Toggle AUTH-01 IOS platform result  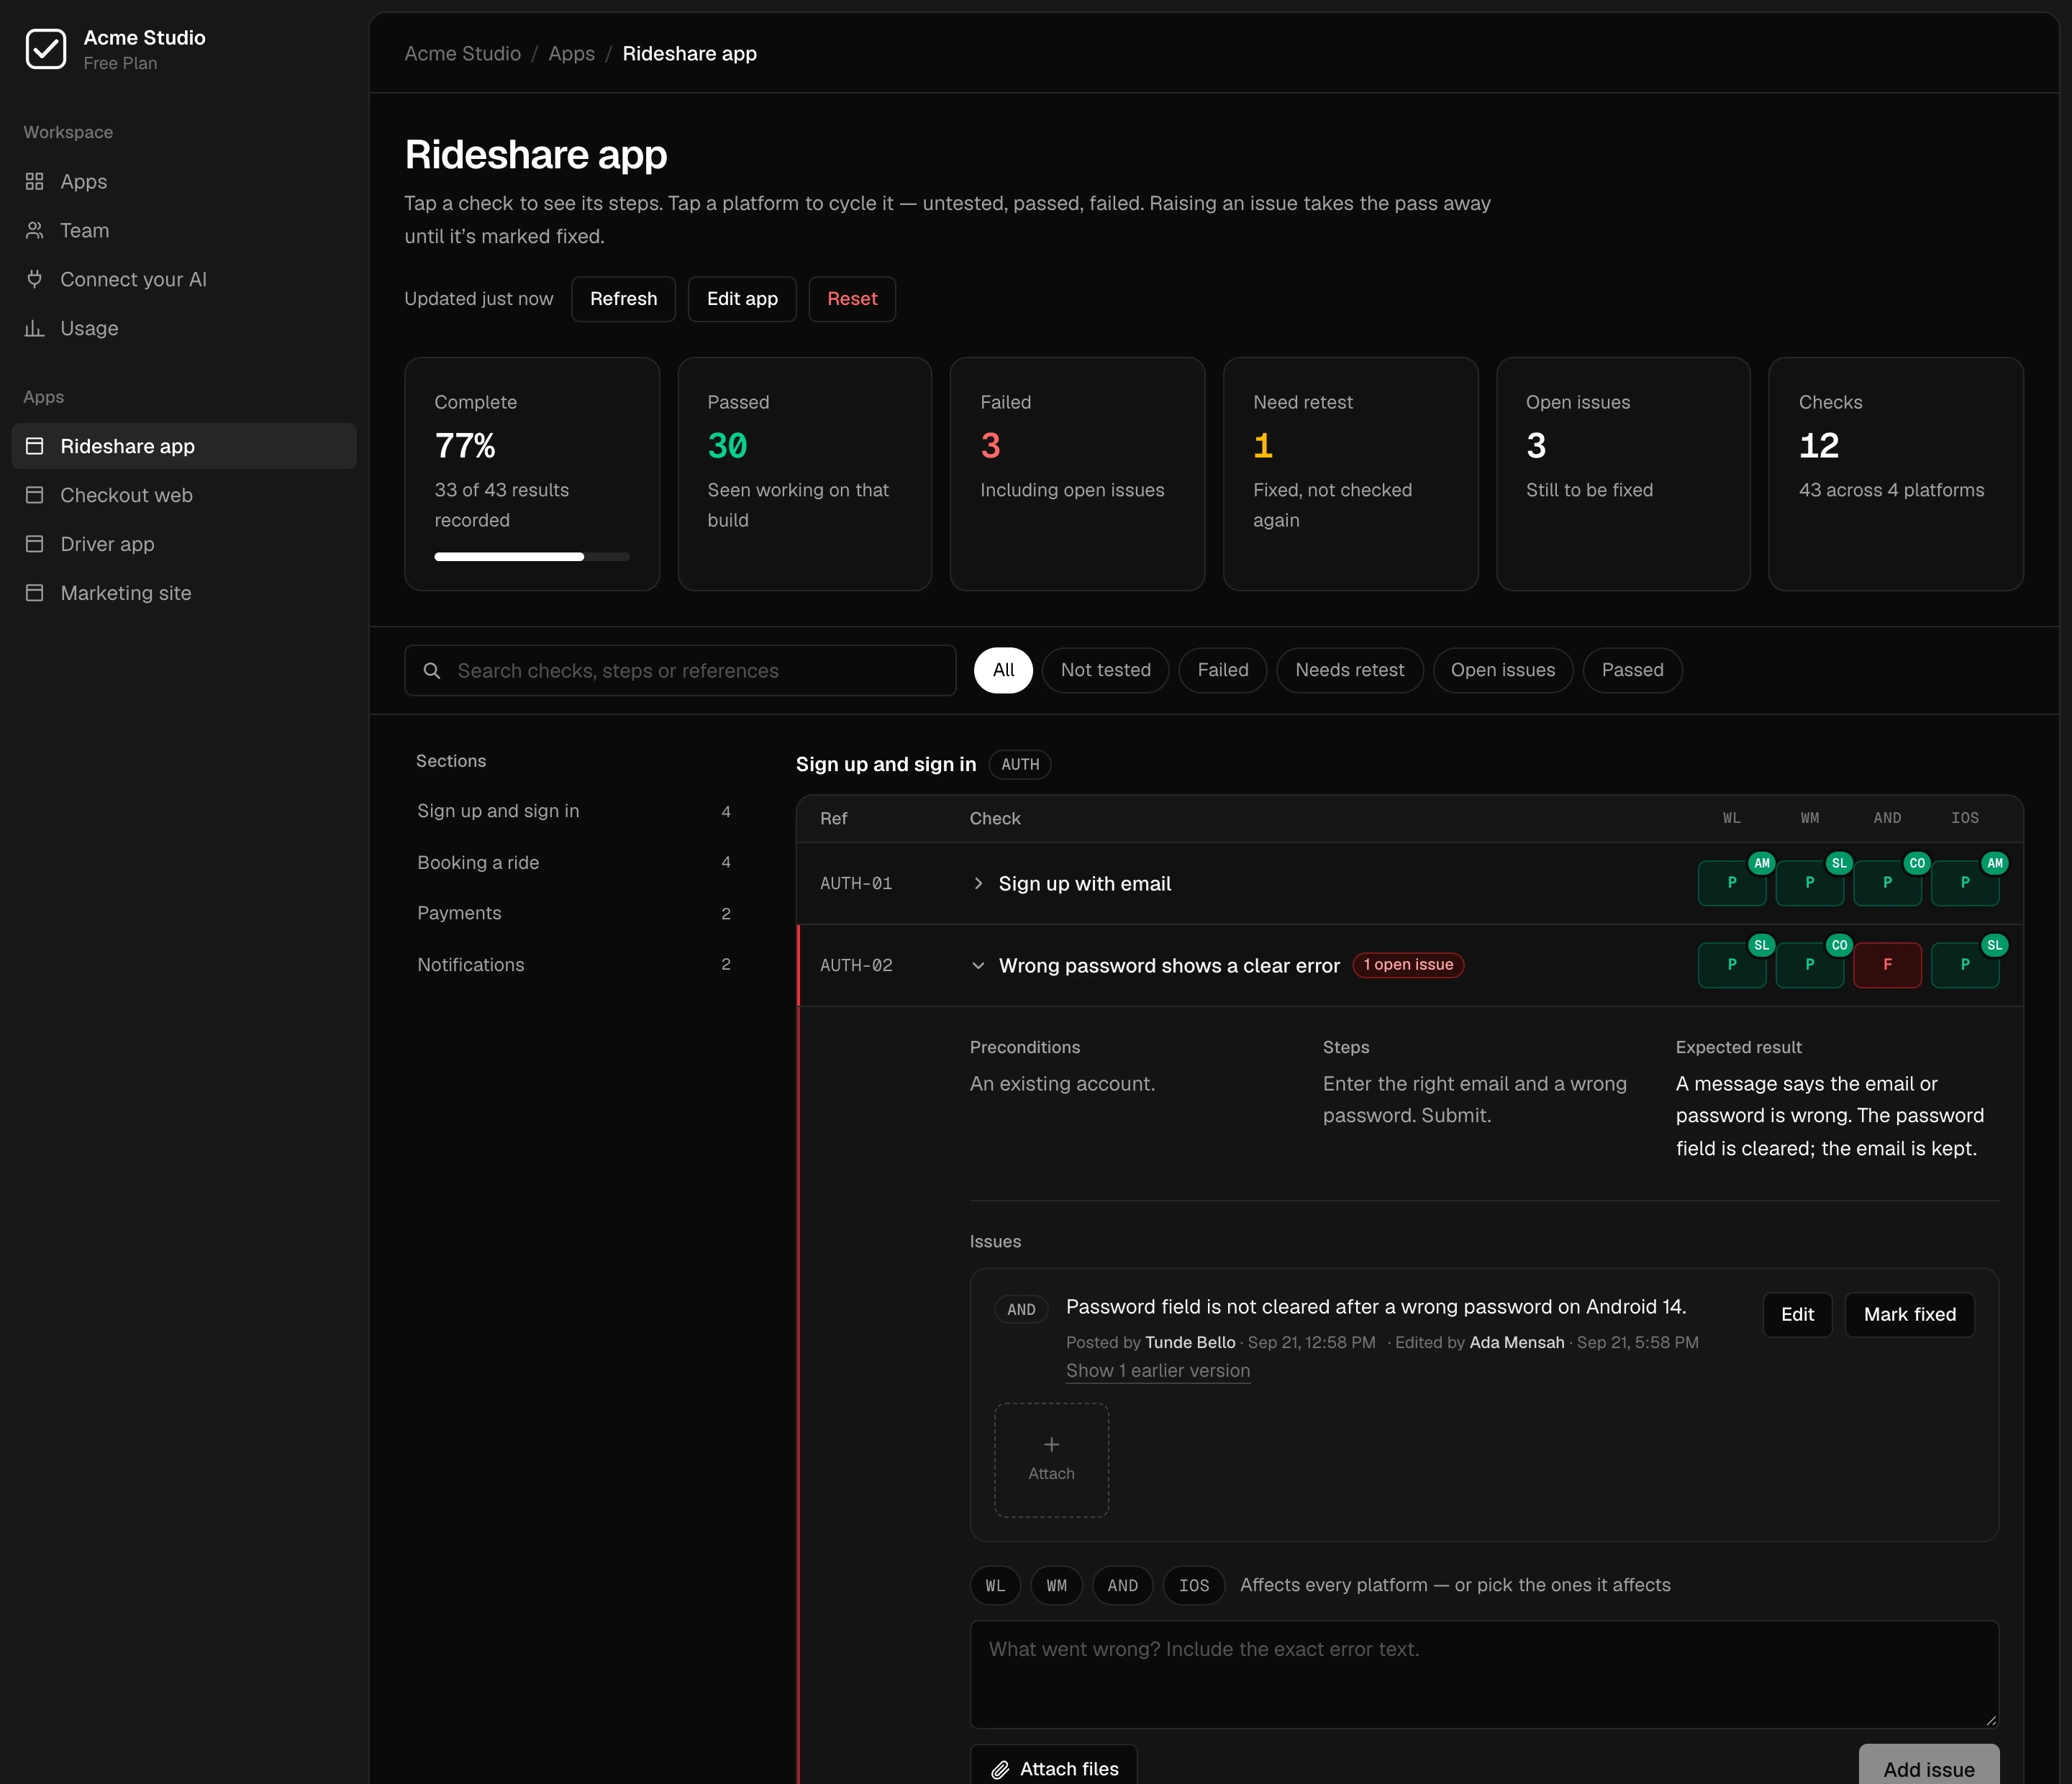1964,882
